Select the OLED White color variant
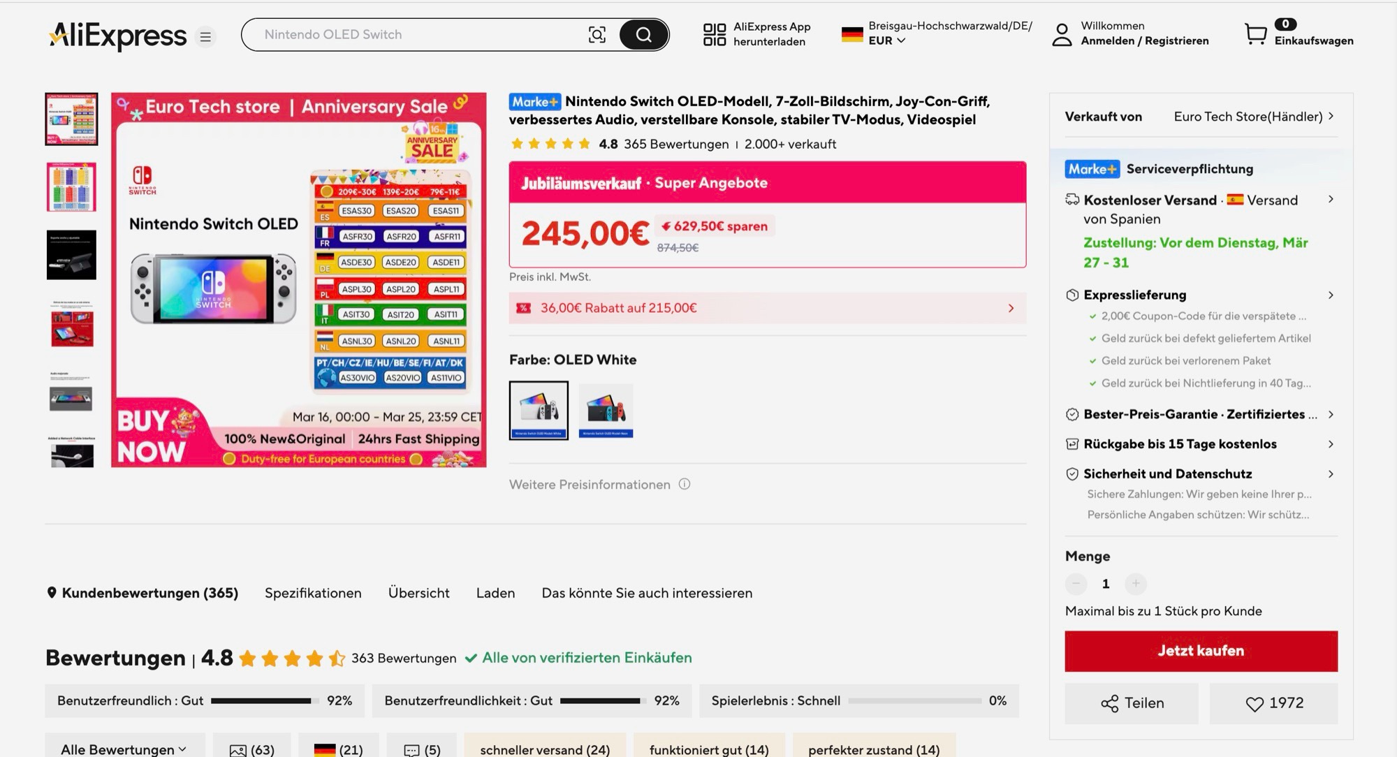Viewport: 1397px width, 757px height. point(539,411)
